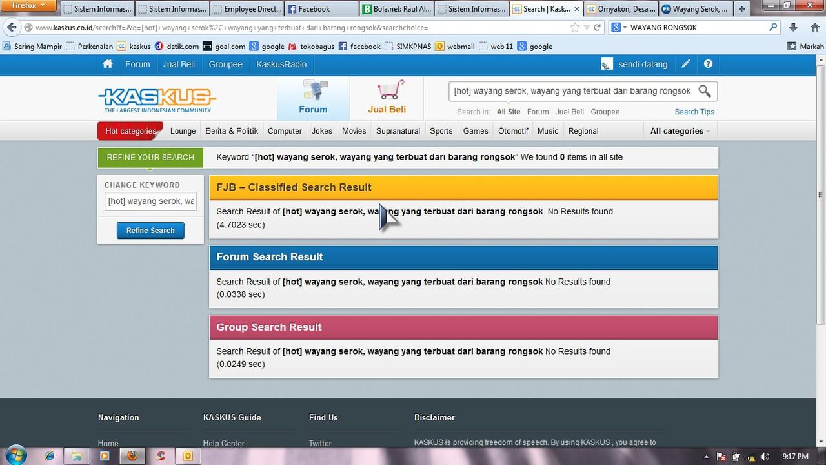826x465 pixels.
Task: Open the Forum section with speech-bubble icon
Action: tap(313, 98)
